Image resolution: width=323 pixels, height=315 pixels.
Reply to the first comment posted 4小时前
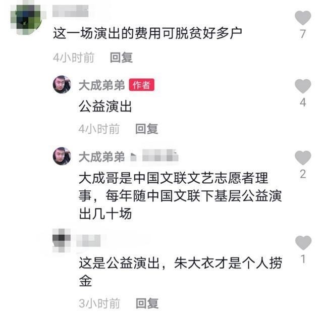point(121,58)
